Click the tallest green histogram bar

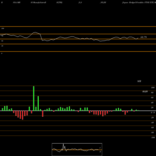tap(34, 98)
